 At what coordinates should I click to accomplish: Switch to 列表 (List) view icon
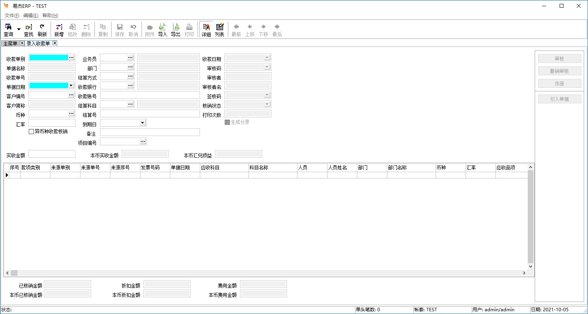click(x=219, y=30)
